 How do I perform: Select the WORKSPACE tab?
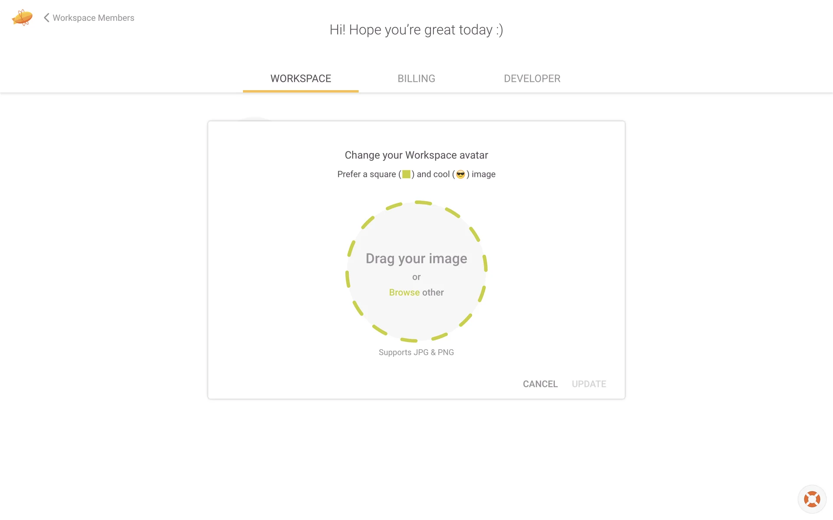click(301, 78)
